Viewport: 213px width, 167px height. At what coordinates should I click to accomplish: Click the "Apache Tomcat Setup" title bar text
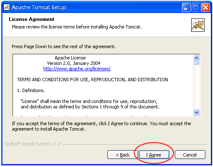click(39, 8)
